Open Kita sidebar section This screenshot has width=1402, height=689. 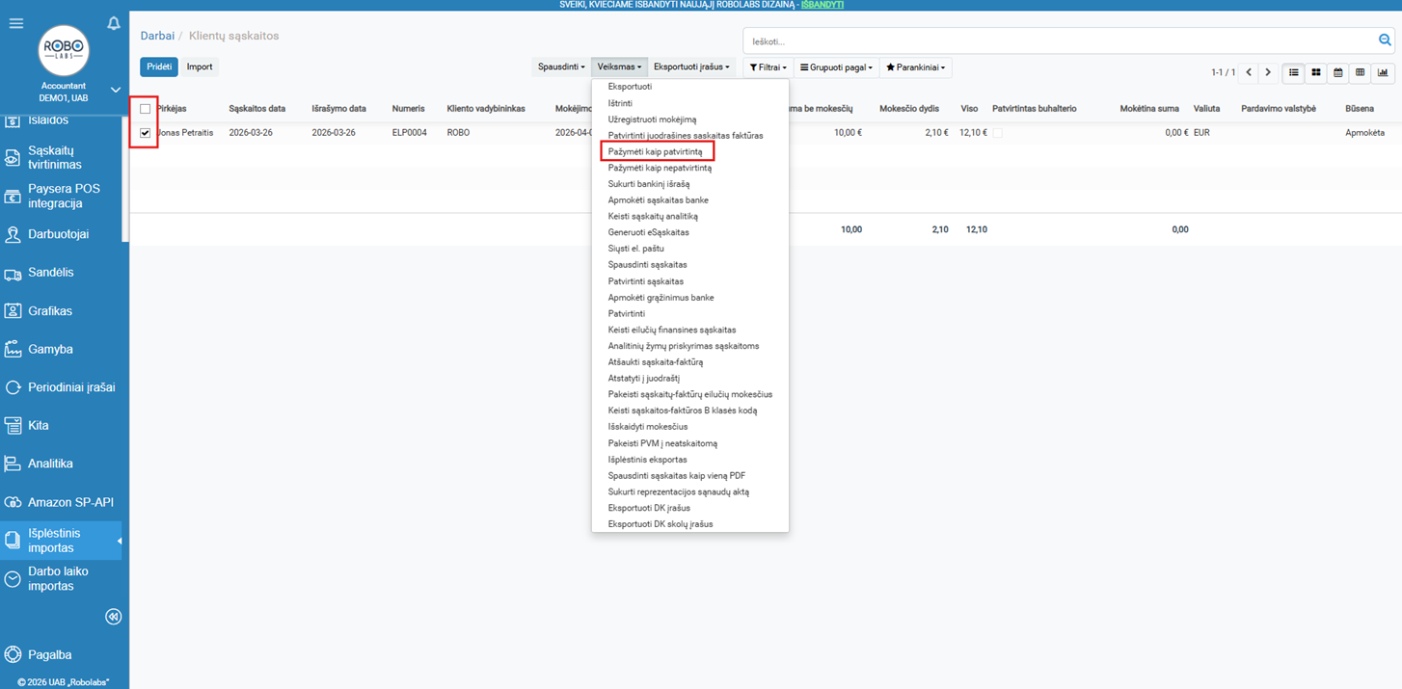[x=61, y=425]
